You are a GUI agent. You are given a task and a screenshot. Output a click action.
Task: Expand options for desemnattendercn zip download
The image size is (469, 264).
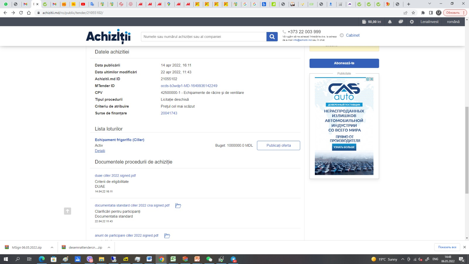tap(109, 247)
